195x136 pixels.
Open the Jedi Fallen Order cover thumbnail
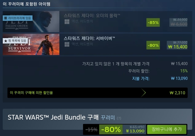click(31, 22)
